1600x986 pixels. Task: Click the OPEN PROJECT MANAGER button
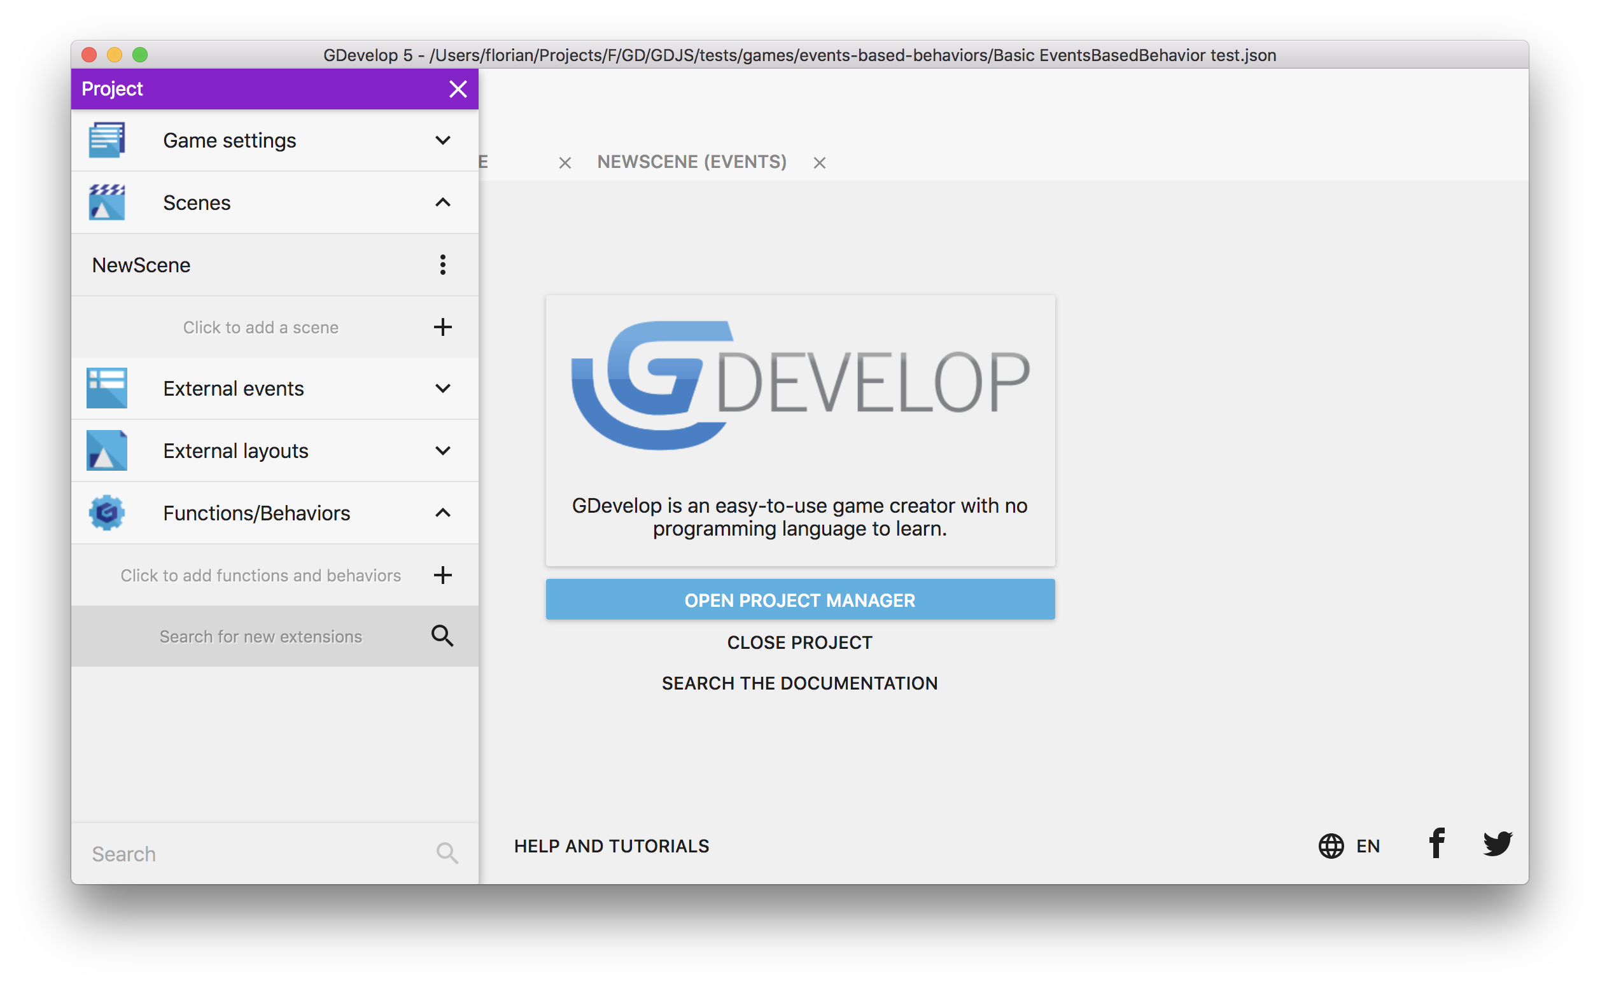click(799, 600)
